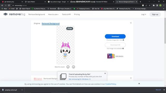Viewport: 166px width, 93px height.
Task: Click info icon next to Preview image size
Action: [x=123, y=40]
